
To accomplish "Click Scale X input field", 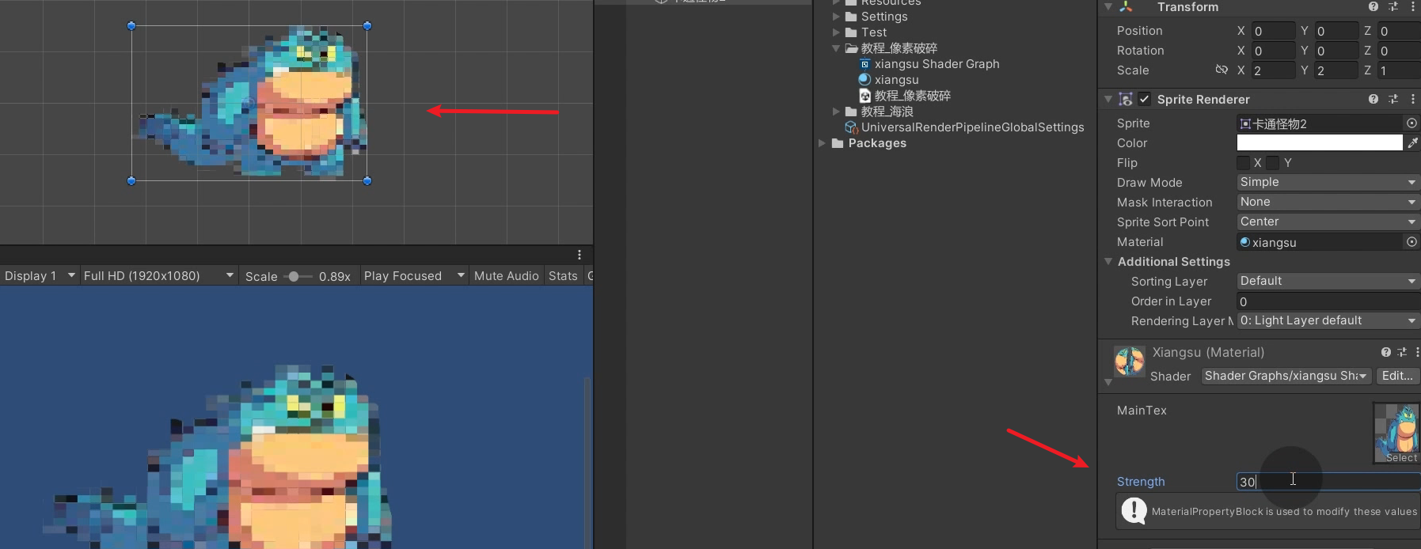I will (1273, 70).
